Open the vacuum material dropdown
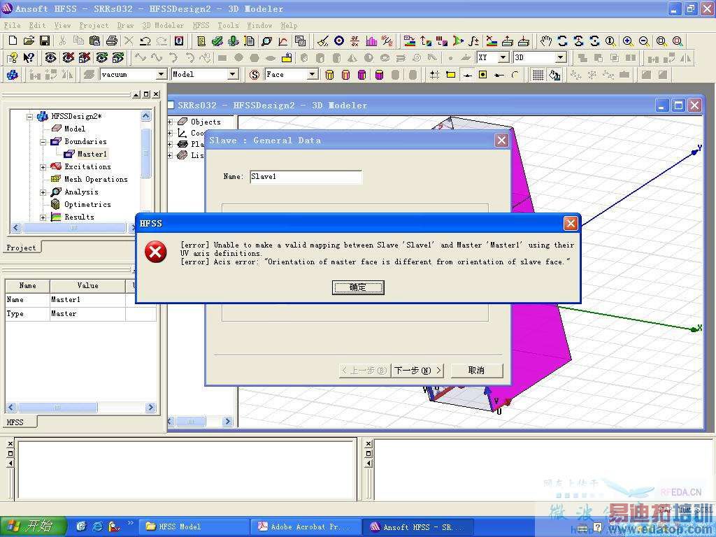This screenshot has height=537, width=716. tap(161, 74)
